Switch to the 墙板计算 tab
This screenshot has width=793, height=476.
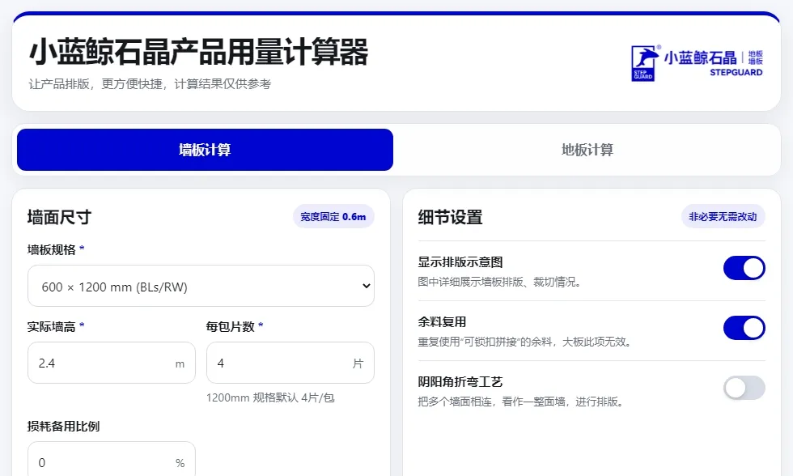coord(205,150)
